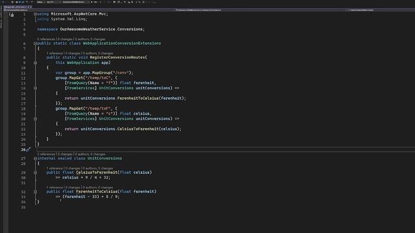Open the project navigation bar dropdown
Image resolution: width=415 pixels, height=233 pixels.
coord(89,10)
